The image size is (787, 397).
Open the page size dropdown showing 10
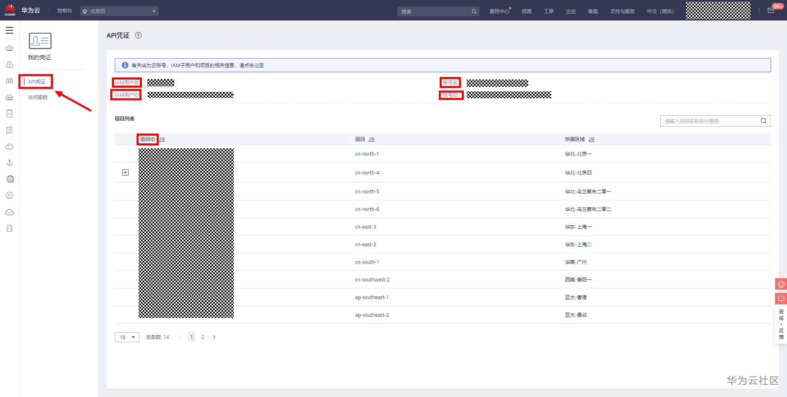127,337
